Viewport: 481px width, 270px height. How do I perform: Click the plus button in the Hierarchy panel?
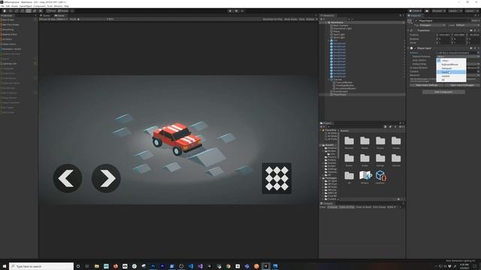click(322, 19)
